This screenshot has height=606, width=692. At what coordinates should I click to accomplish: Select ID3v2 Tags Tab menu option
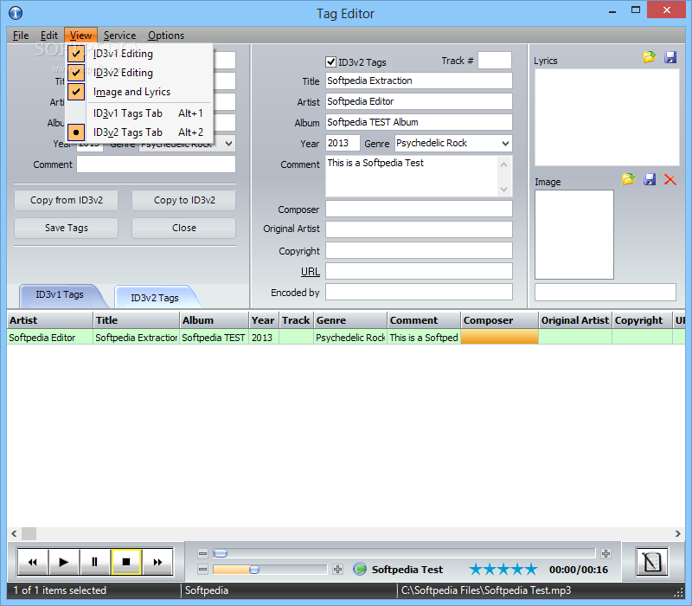tap(139, 132)
